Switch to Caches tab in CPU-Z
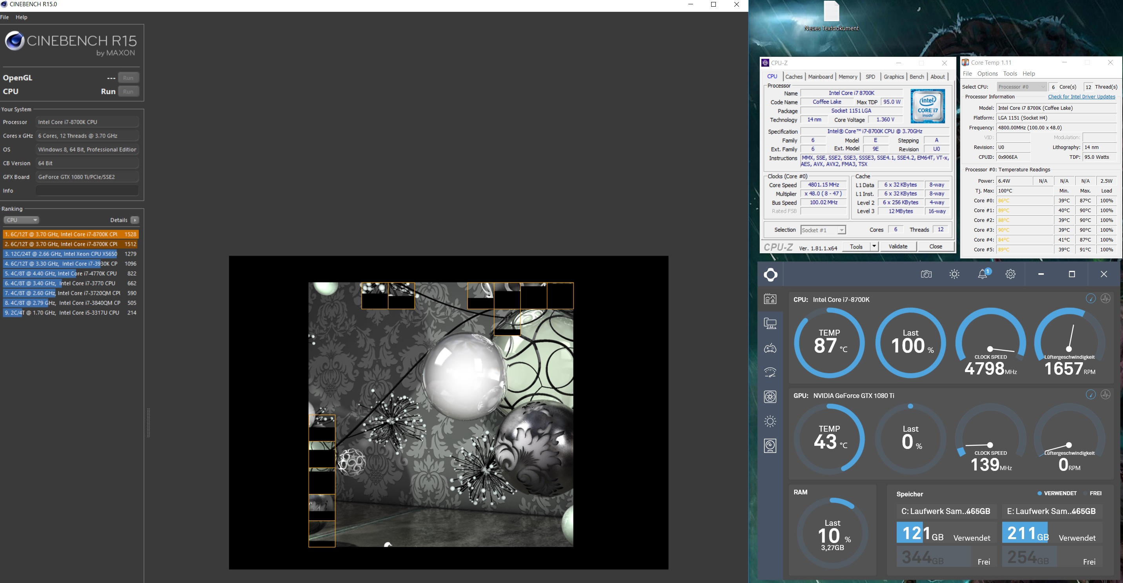The width and height of the screenshot is (1123, 583). pos(794,77)
